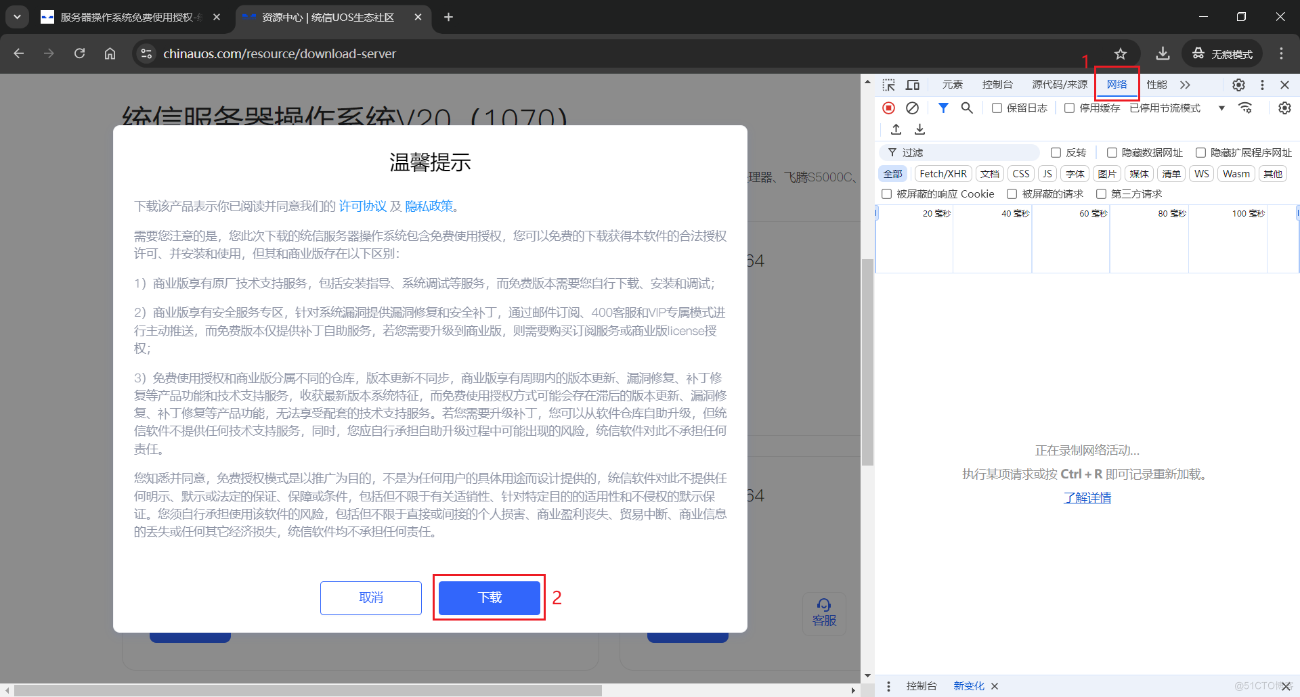
Task: Open Chrome three-dot menu
Action: 1281,53
